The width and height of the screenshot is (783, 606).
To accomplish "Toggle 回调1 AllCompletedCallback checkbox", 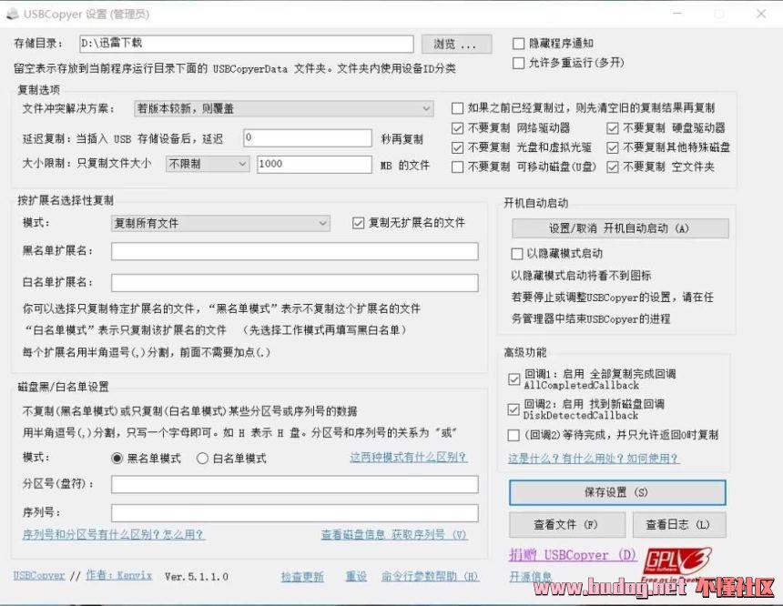I will coord(514,379).
